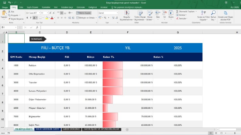Click Create and Share Adobe PDF
This screenshot has width=241, height=135.
click(x=225, y=16)
